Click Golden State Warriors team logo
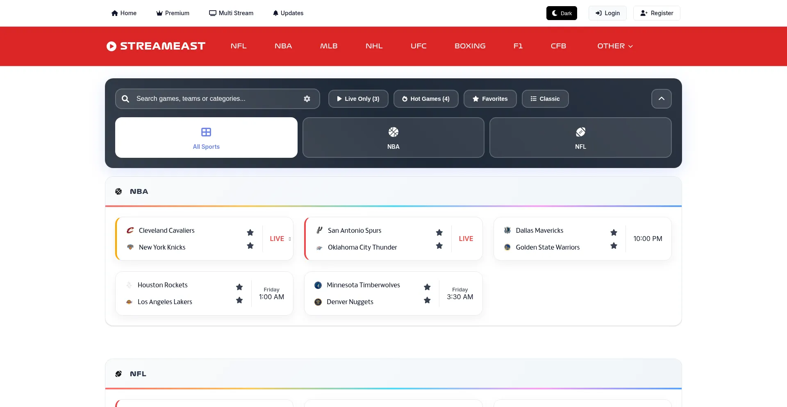Image resolution: width=787 pixels, height=407 pixels. [x=507, y=247]
